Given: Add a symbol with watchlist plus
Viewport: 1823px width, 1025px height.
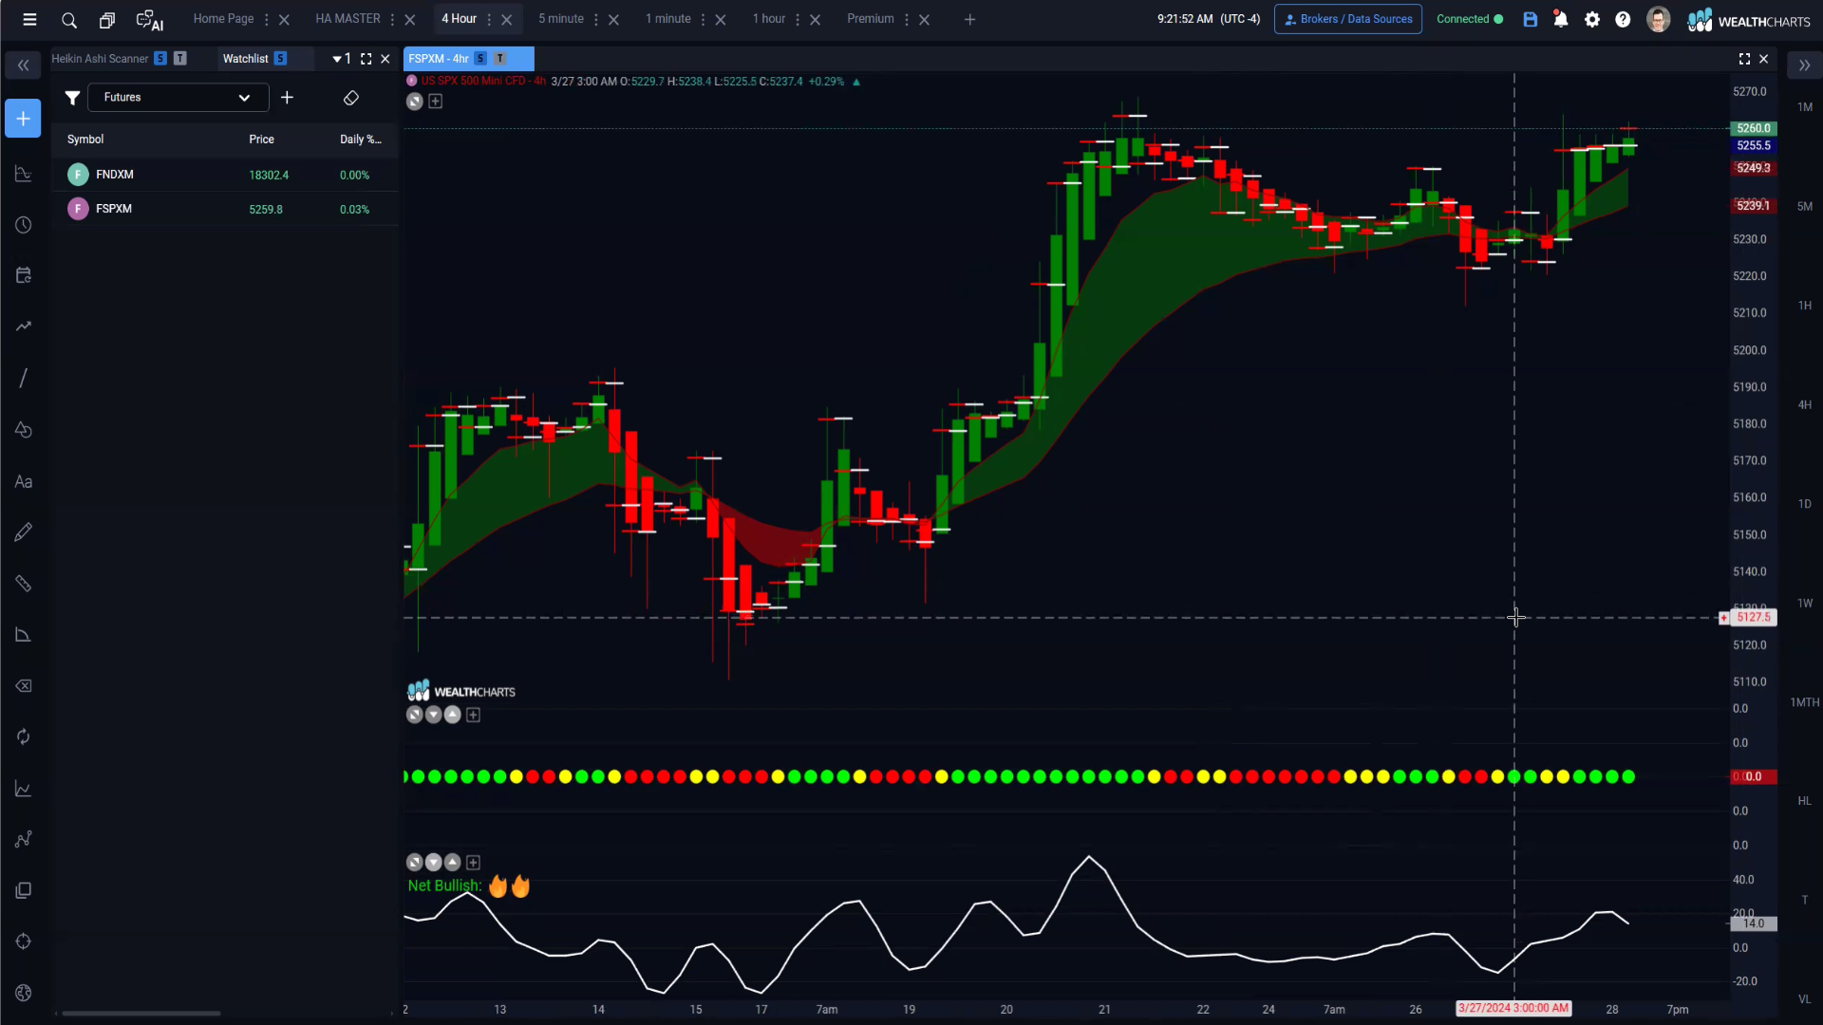Looking at the screenshot, I should click(x=287, y=98).
